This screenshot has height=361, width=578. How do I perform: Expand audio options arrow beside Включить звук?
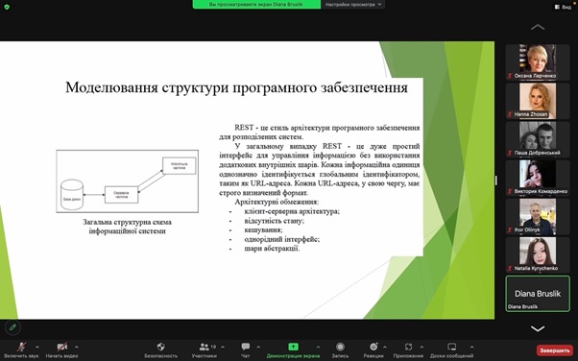coord(36,347)
